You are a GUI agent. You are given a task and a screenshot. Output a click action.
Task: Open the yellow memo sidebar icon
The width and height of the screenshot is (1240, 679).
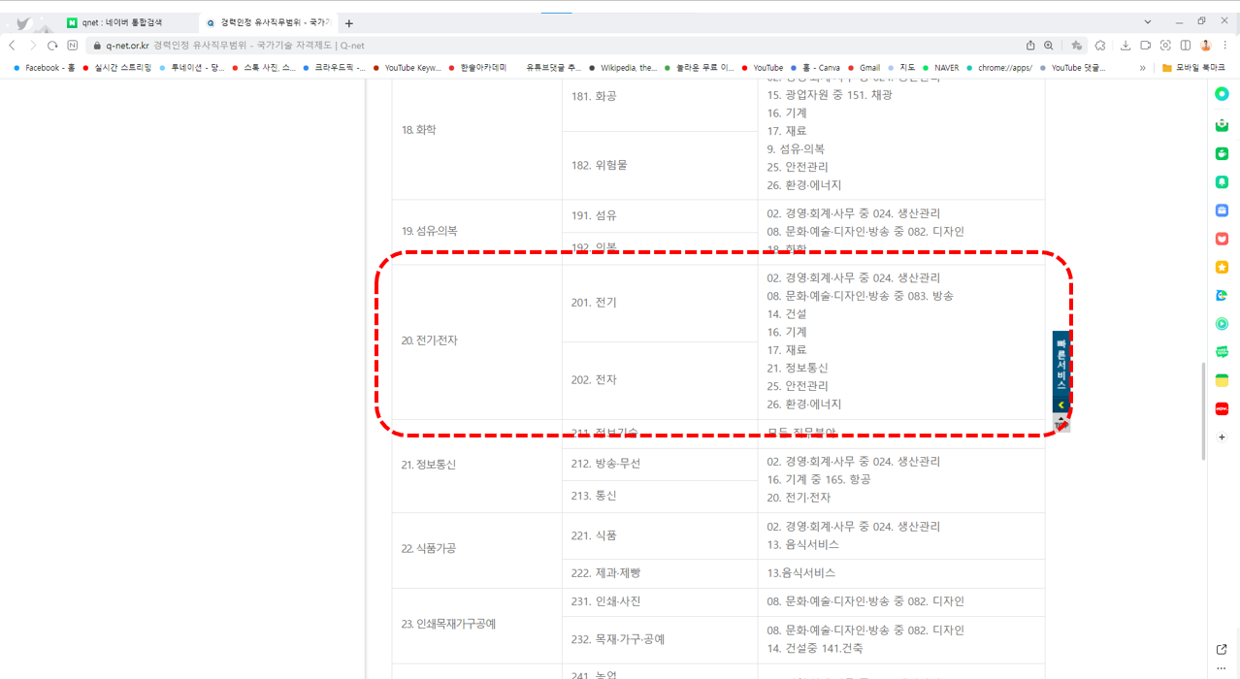pyautogui.click(x=1222, y=380)
